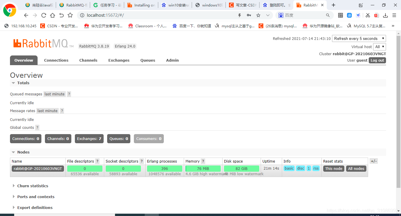The width and height of the screenshot is (401, 216).
Task: Click the rss info tag
Action: [x=316, y=168]
